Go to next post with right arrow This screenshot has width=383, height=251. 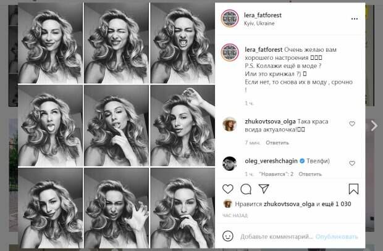click(x=373, y=126)
